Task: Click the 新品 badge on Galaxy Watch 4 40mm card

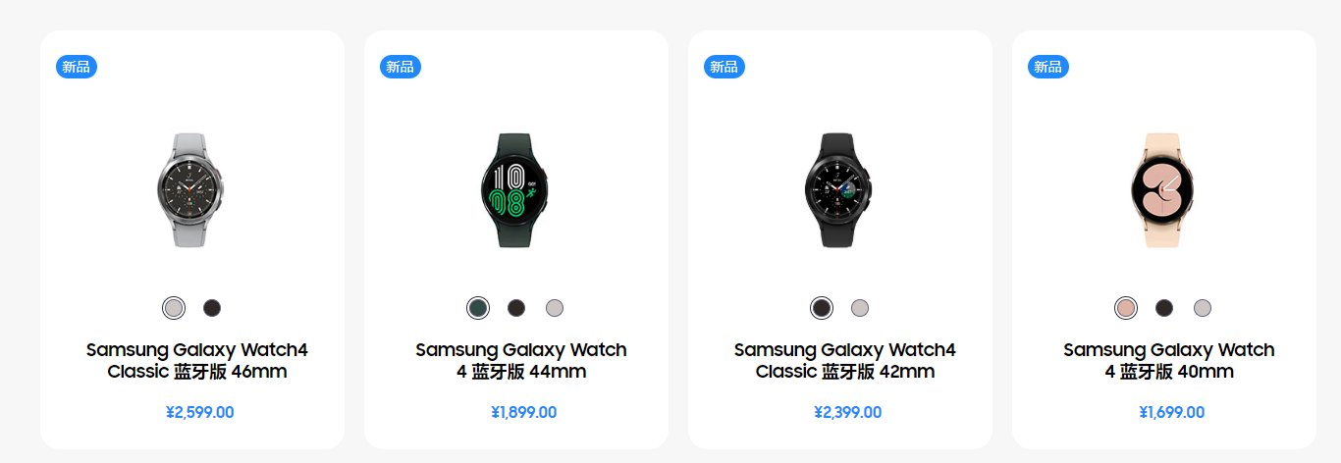Action: pyautogui.click(x=1048, y=67)
